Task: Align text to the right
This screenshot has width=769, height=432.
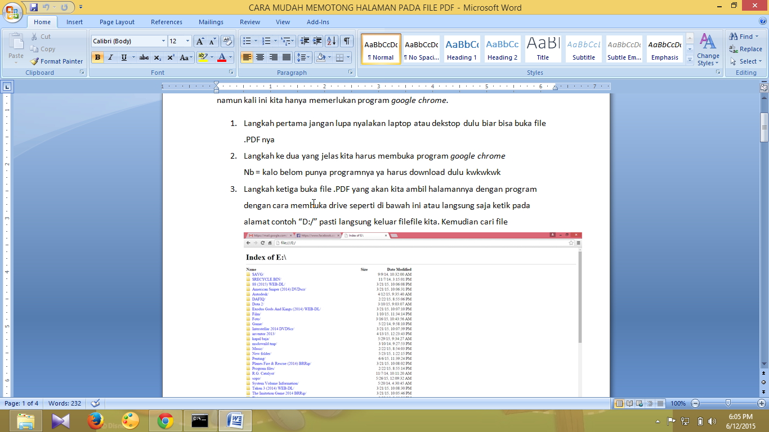Action: coord(273,57)
